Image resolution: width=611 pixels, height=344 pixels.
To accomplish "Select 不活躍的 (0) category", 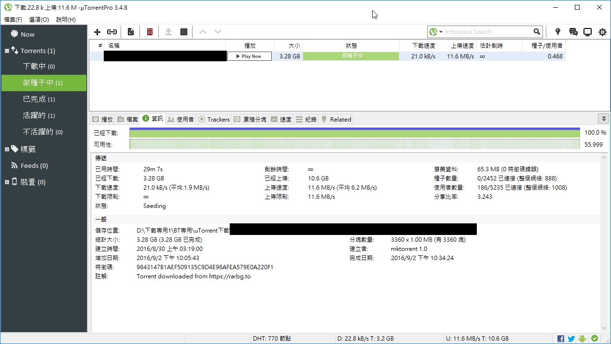I will coord(44,132).
